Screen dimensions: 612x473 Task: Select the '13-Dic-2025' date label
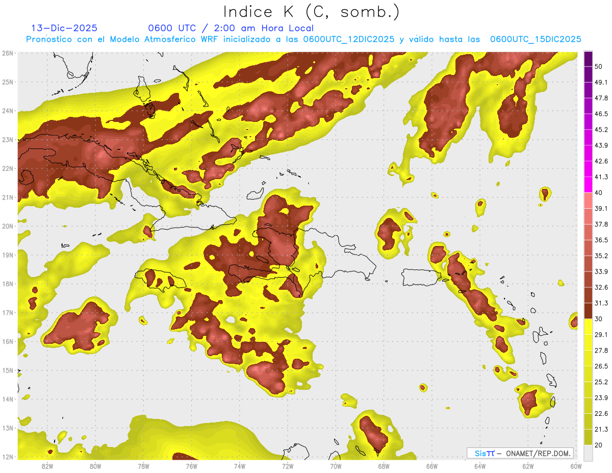[64, 28]
